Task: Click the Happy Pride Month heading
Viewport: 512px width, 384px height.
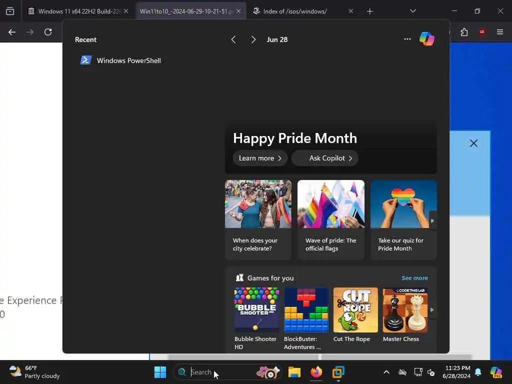Action: [x=295, y=138]
